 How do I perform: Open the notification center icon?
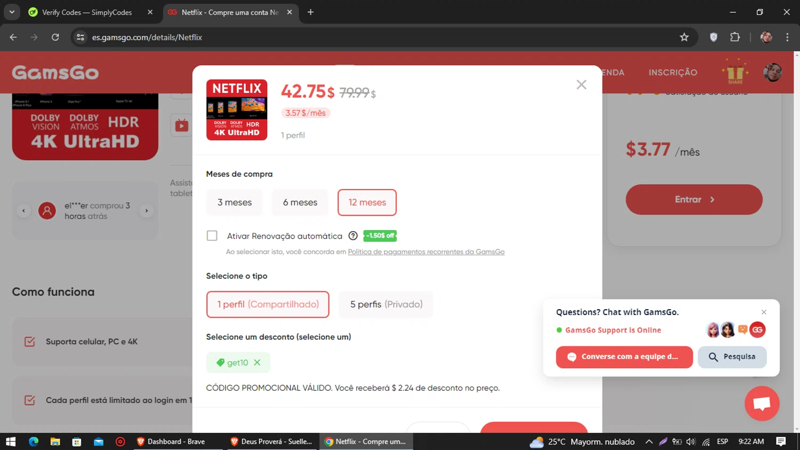click(781, 441)
